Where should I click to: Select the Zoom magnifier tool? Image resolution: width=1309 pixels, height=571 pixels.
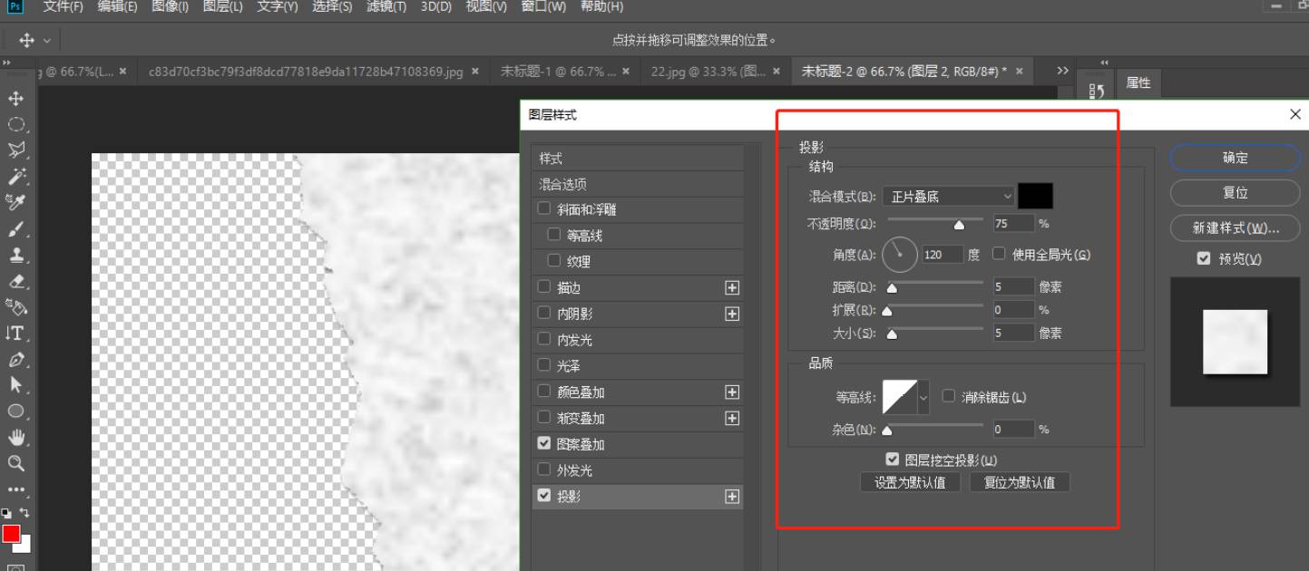(15, 462)
